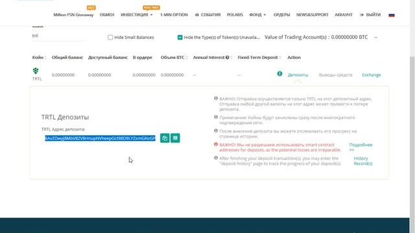This screenshot has height=233, width=415.
Task: Open Депозиты for TRTL
Action: coord(298,75)
